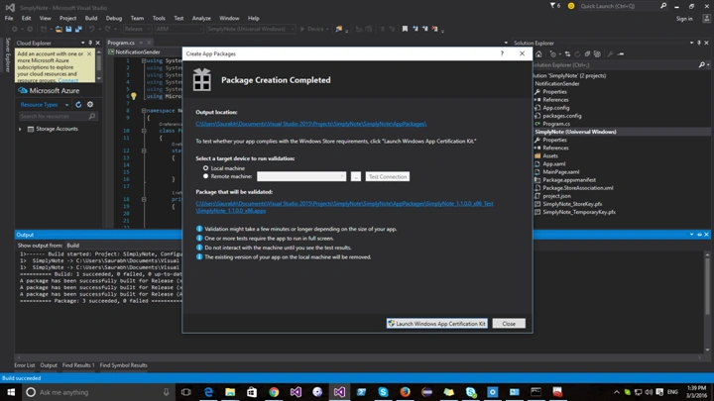Open Microsoft Edge from the taskbar
The image size is (714, 401).
click(208, 392)
